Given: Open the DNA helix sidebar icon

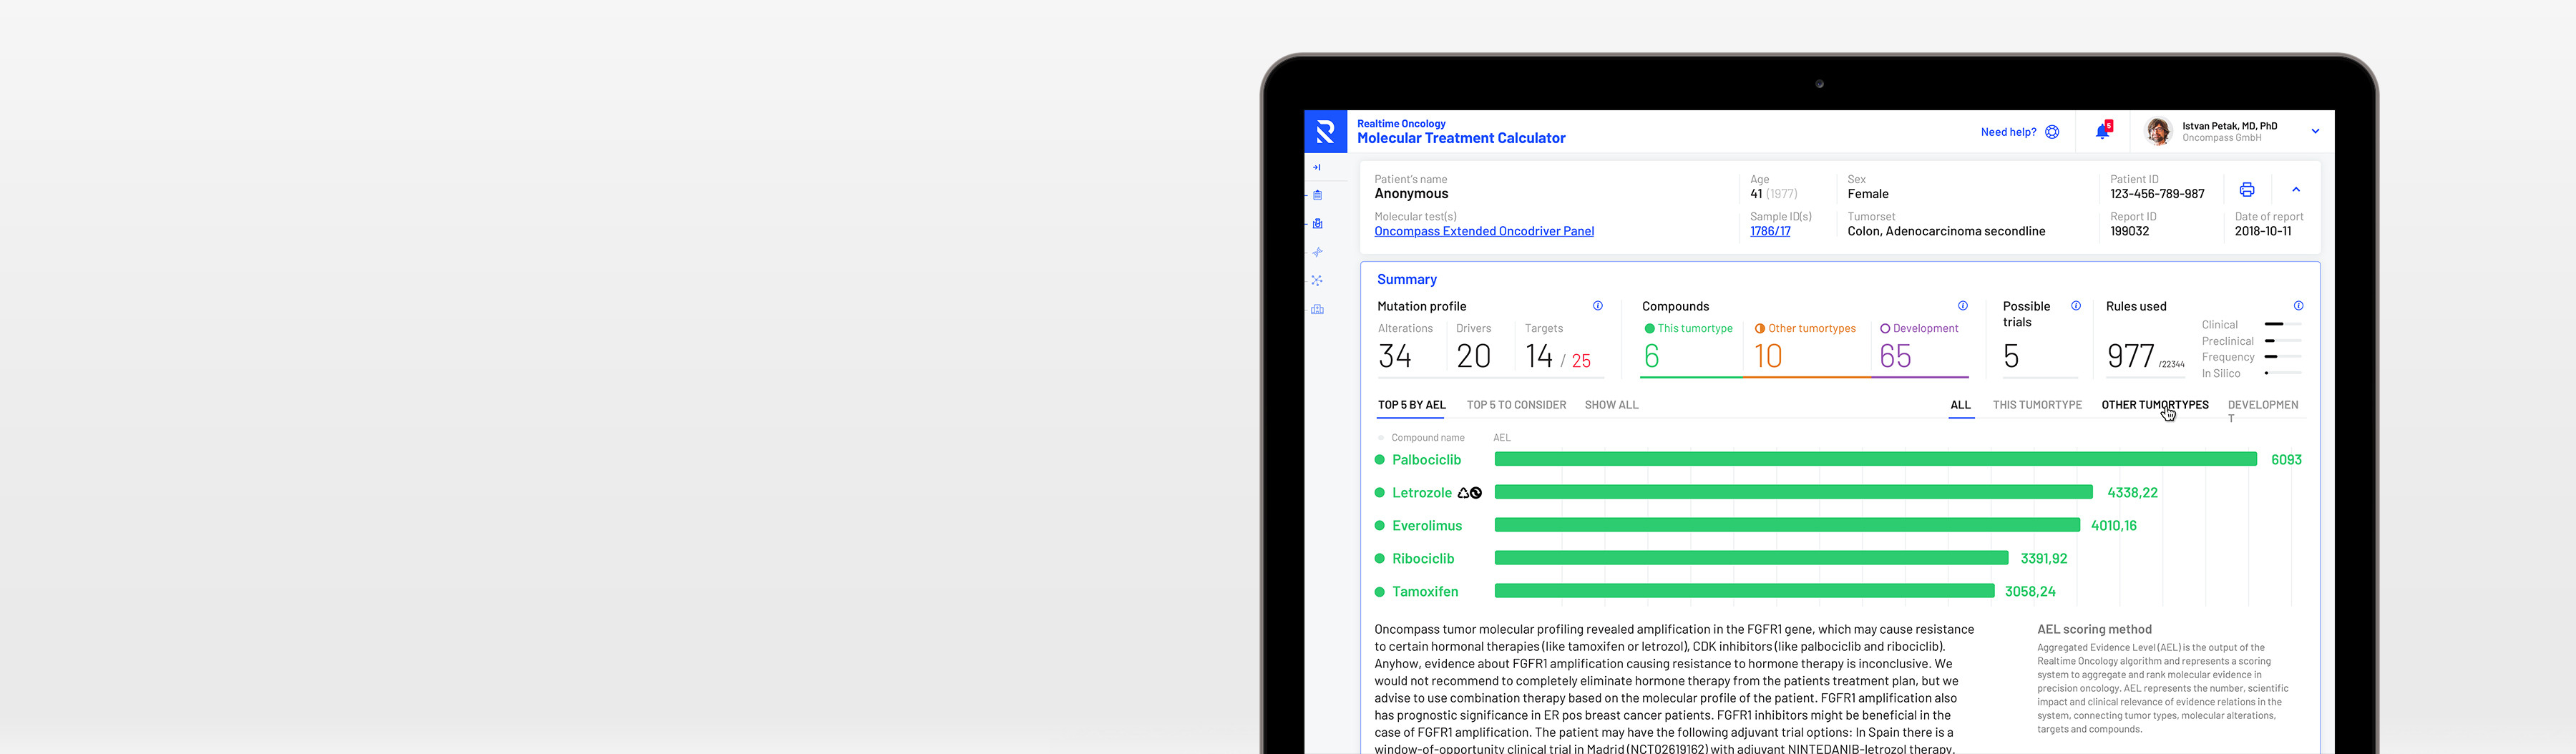Looking at the screenshot, I should point(1317,252).
